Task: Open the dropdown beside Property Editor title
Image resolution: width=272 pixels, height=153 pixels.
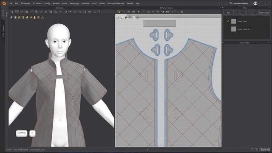Action: pos(256,42)
